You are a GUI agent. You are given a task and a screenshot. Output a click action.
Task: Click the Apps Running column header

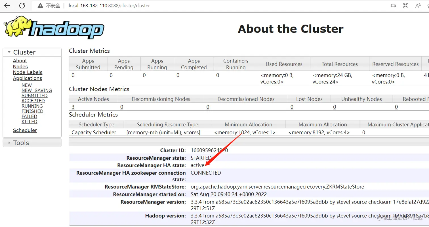(x=157, y=64)
